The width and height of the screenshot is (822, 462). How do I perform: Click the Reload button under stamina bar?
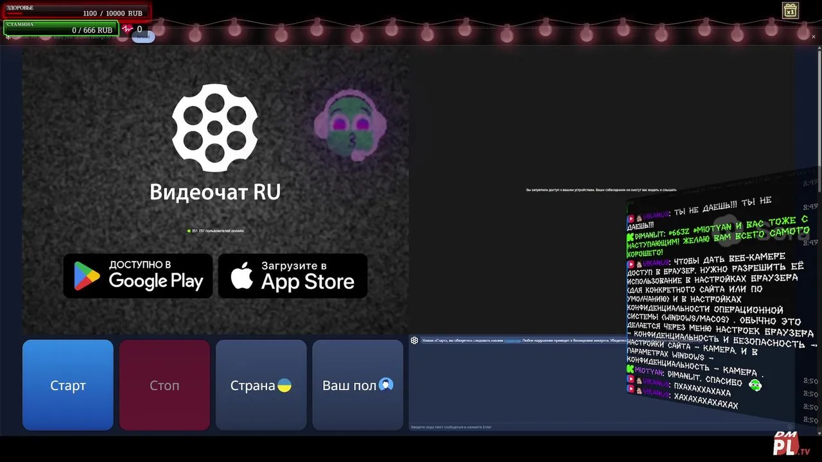(x=143, y=37)
